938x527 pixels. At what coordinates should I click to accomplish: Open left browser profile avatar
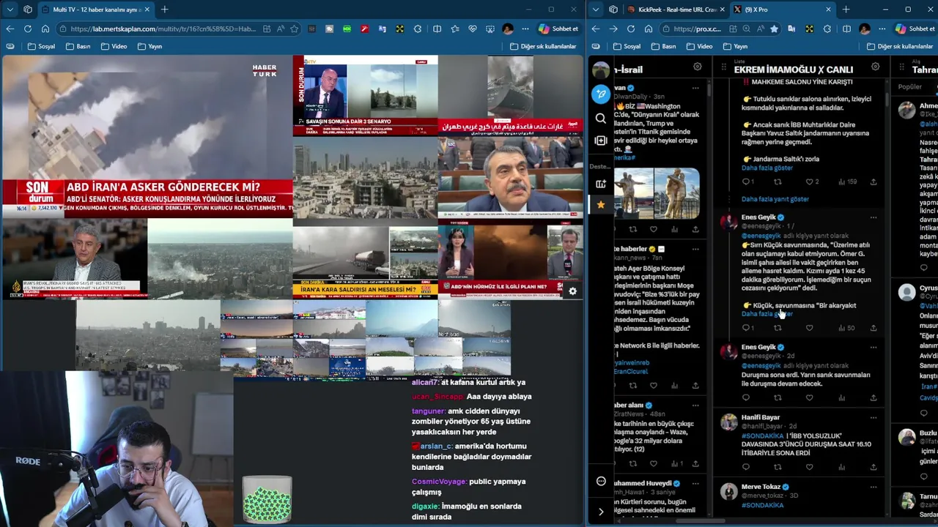click(x=507, y=29)
